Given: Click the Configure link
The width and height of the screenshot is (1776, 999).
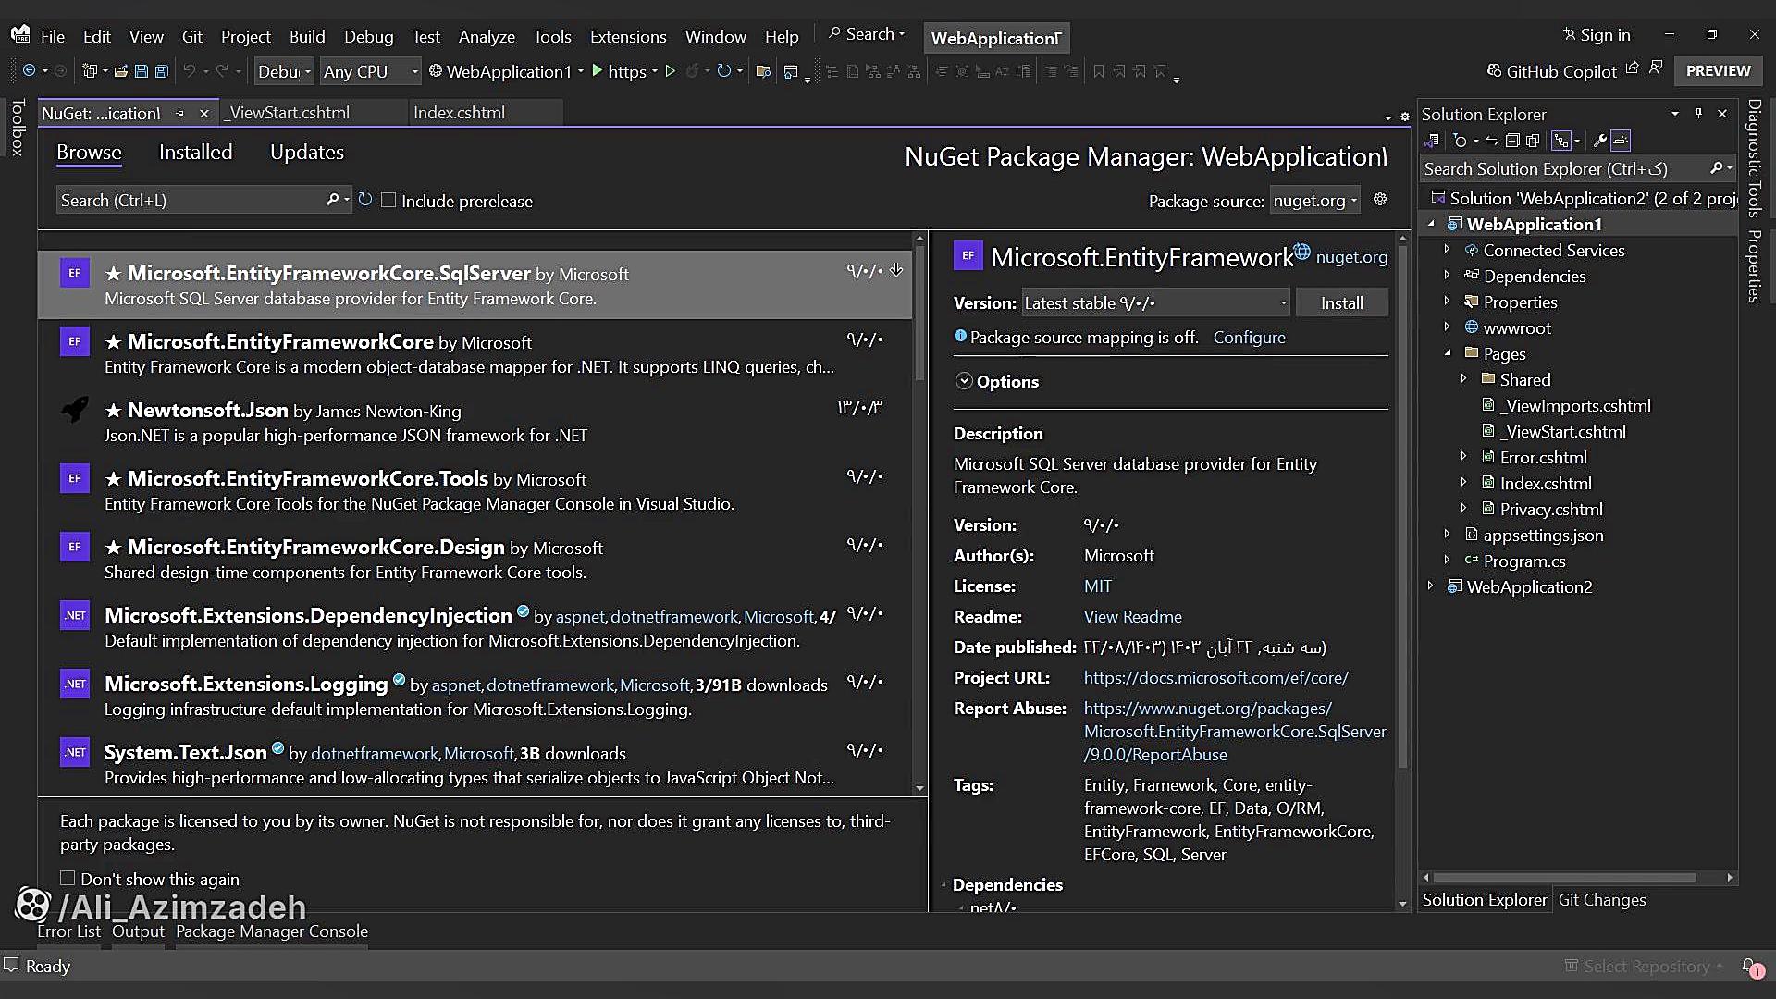Looking at the screenshot, I should 1249,338.
